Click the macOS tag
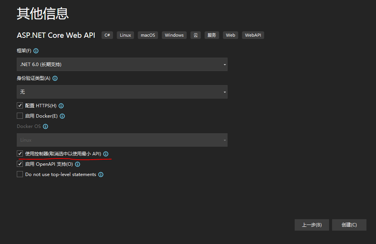 tap(148, 35)
